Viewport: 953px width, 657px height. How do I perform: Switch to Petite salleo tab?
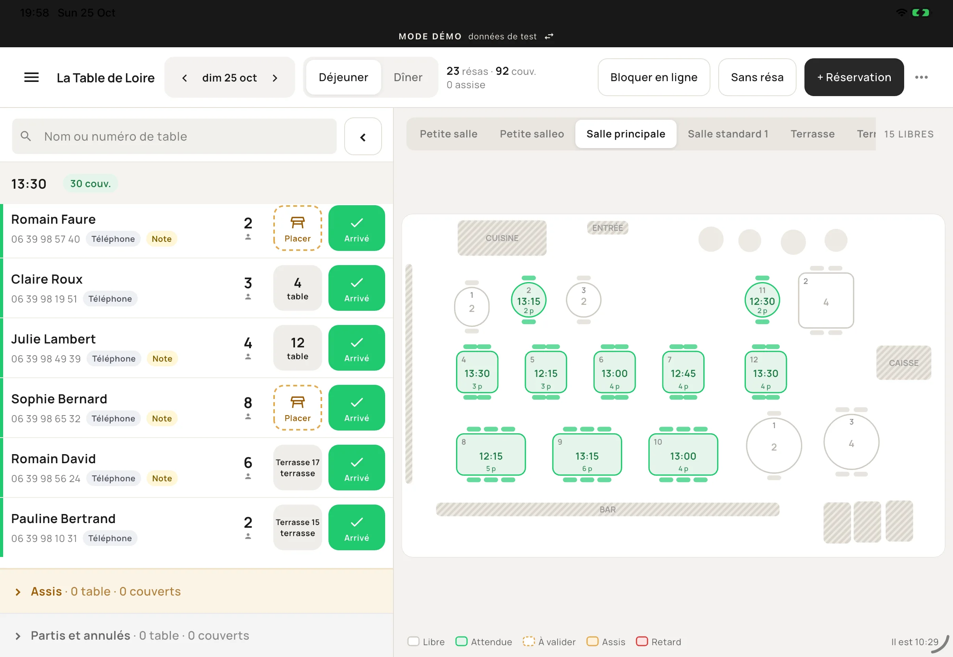(x=532, y=134)
